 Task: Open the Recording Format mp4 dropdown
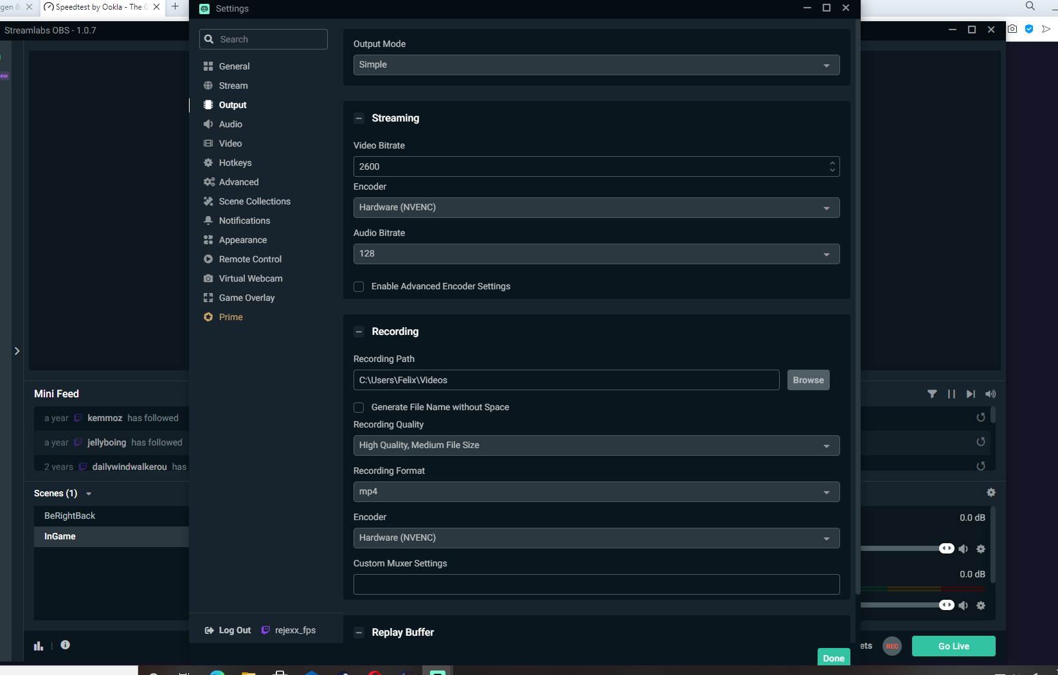[x=596, y=492]
